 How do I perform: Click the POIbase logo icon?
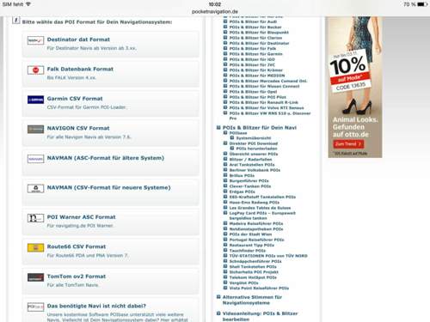[35, 307]
